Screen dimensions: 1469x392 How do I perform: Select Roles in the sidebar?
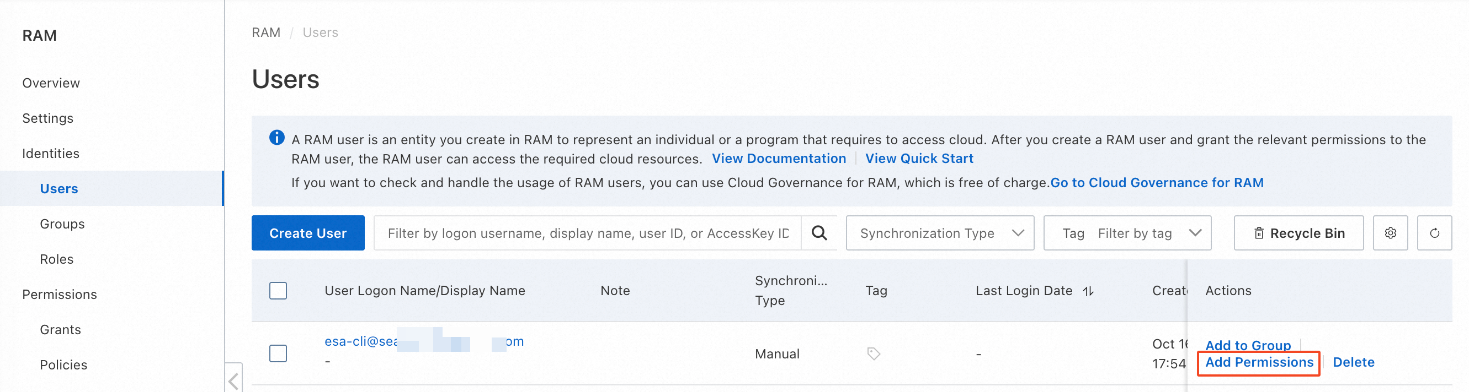(56, 259)
